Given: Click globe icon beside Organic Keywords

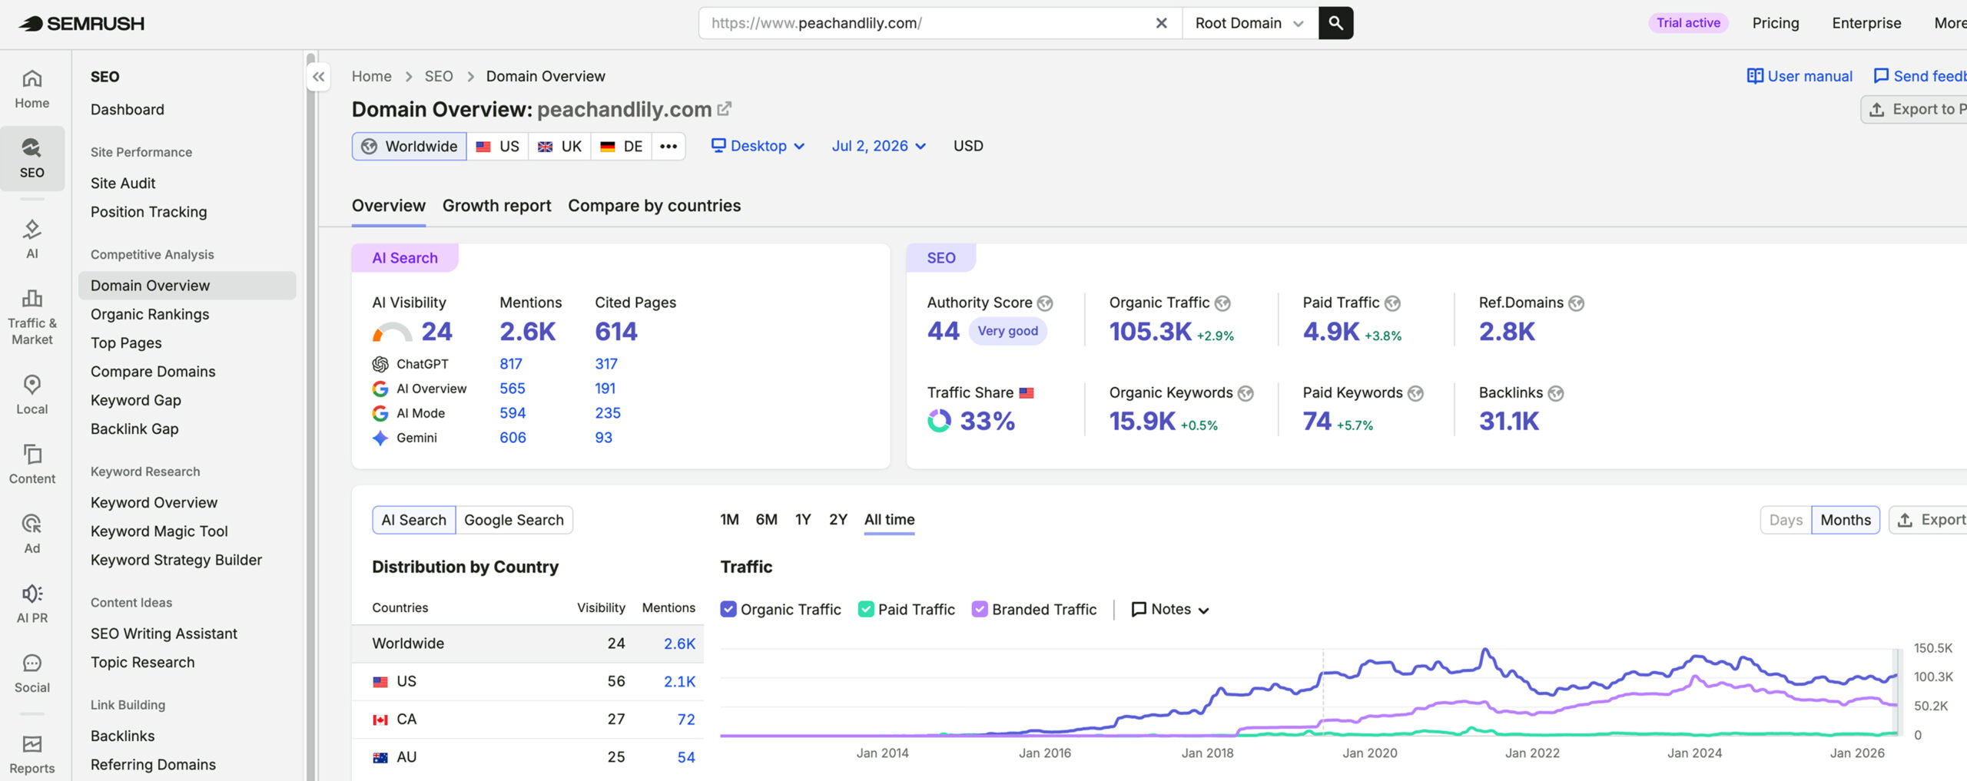Looking at the screenshot, I should tap(1246, 393).
